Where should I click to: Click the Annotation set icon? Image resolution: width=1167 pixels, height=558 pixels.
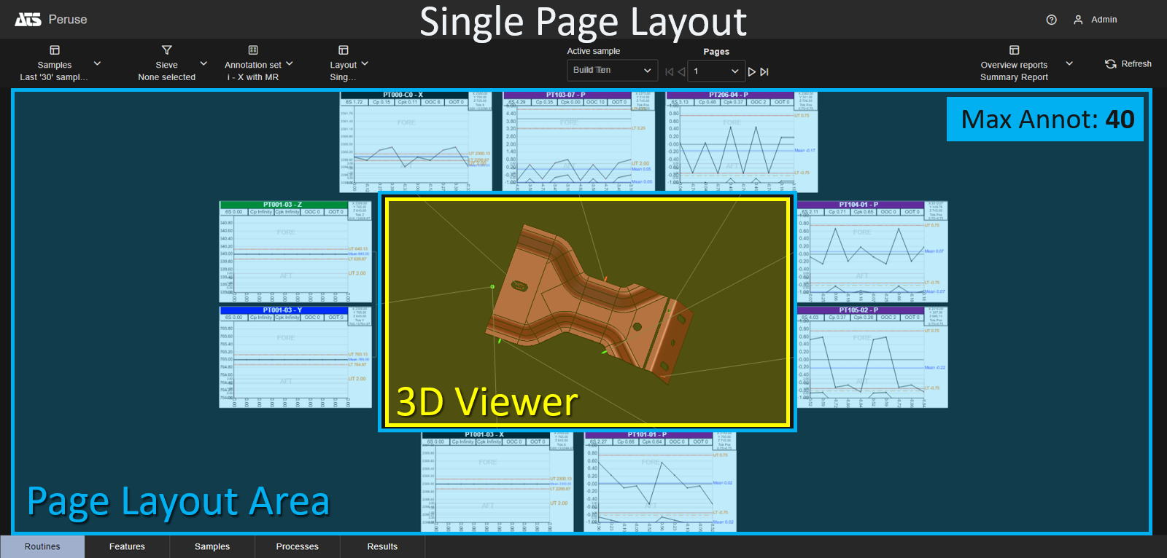coord(253,50)
